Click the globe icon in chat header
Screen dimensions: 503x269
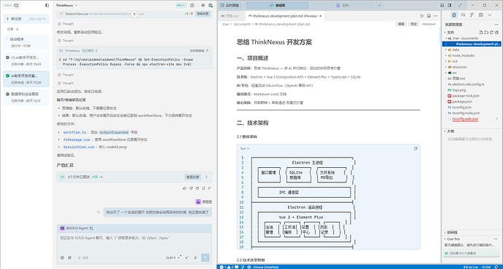pos(211,5)
